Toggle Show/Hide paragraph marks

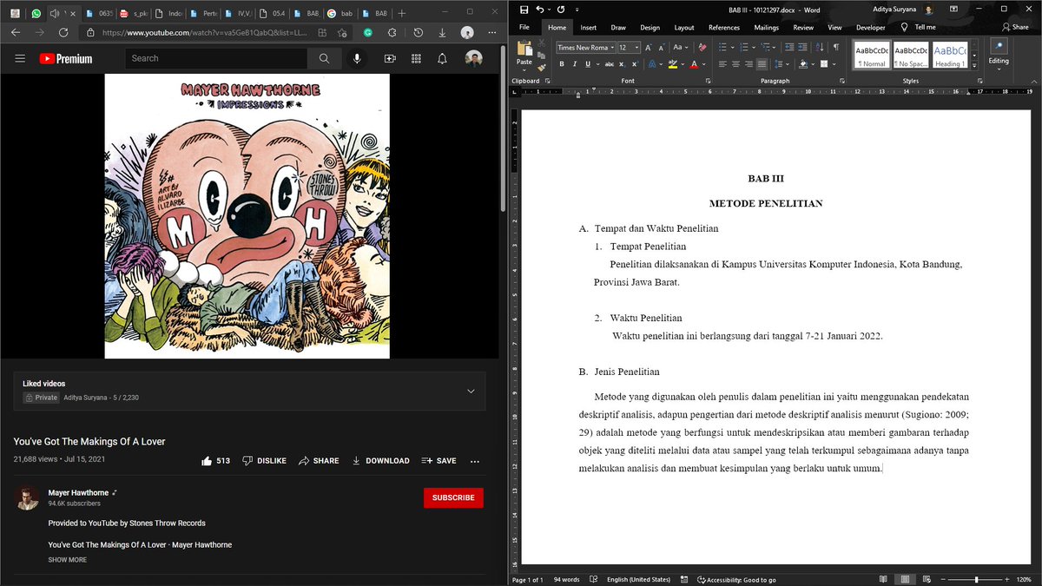point(835,47)
